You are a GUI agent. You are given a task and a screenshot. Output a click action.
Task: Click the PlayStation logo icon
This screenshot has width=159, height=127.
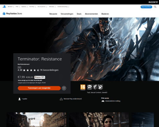(4, 7)
